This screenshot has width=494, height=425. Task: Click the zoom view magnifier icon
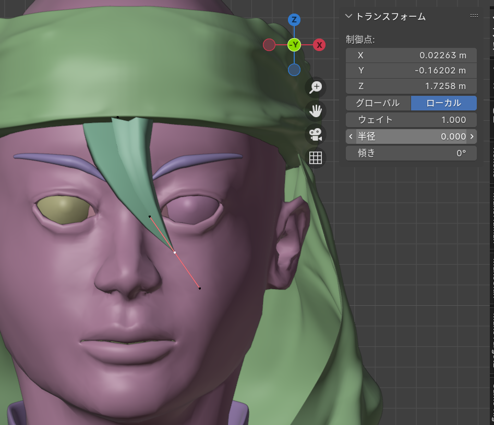316,87
